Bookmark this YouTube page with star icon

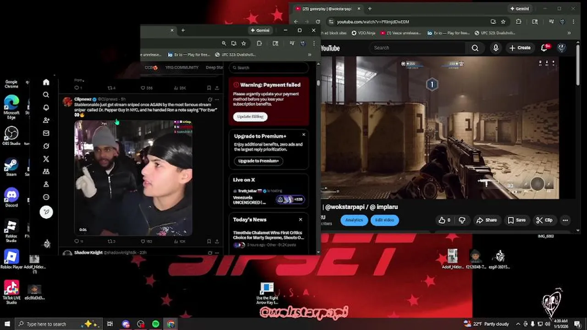tap(503, 22)
